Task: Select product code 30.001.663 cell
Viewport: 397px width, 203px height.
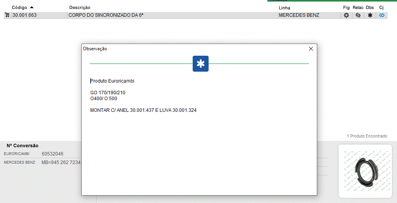Action: 24,15
